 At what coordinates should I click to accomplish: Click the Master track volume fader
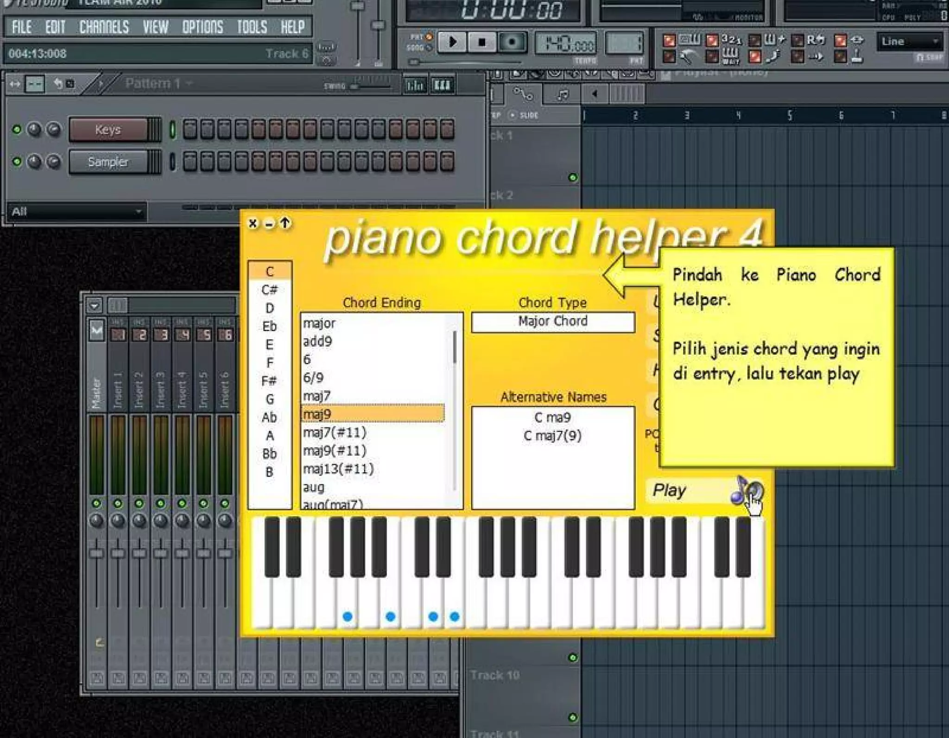point(96,553)
